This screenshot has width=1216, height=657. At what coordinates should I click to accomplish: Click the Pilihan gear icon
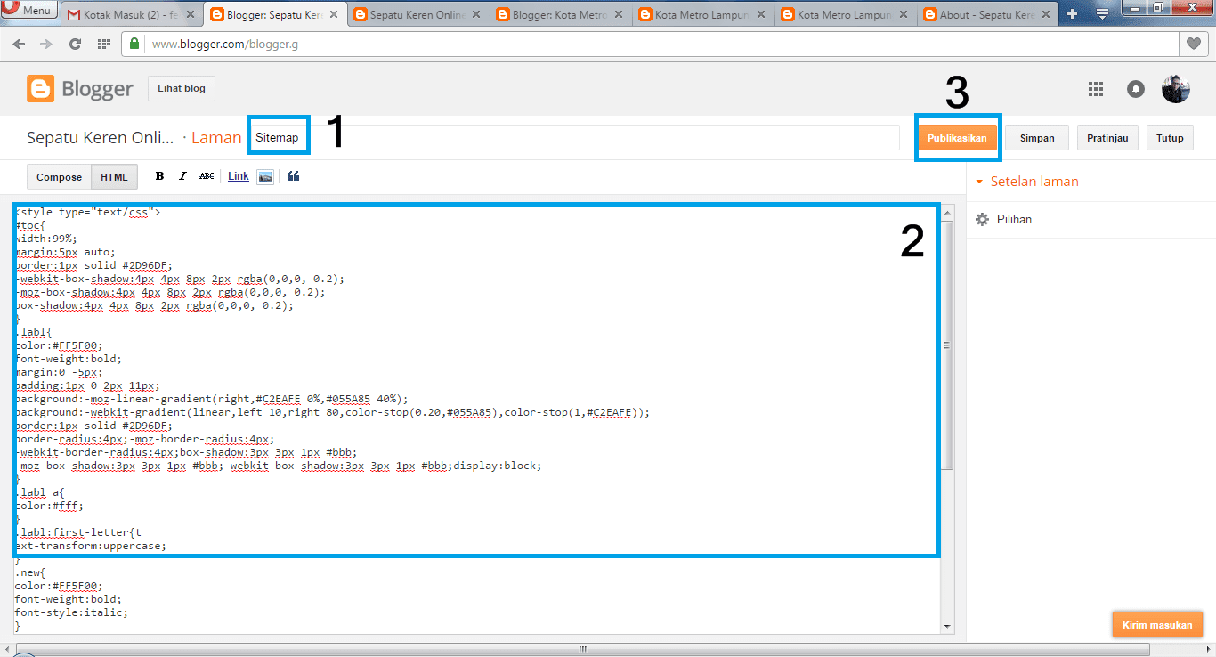tap(983, 219)
